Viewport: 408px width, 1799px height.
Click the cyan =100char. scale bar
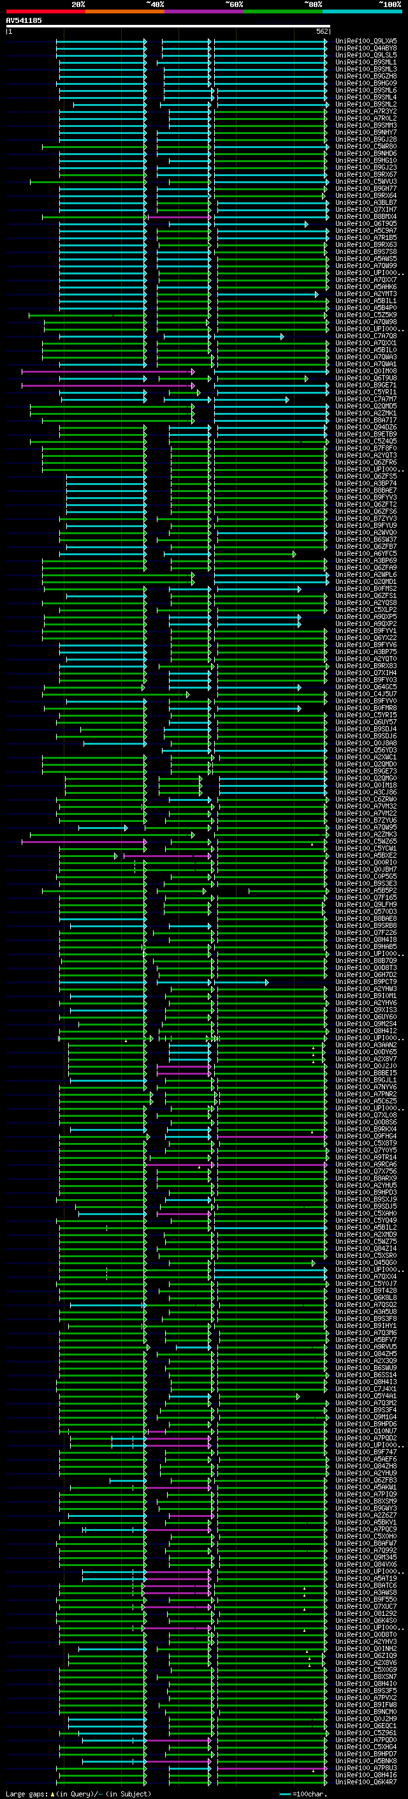285,1793
